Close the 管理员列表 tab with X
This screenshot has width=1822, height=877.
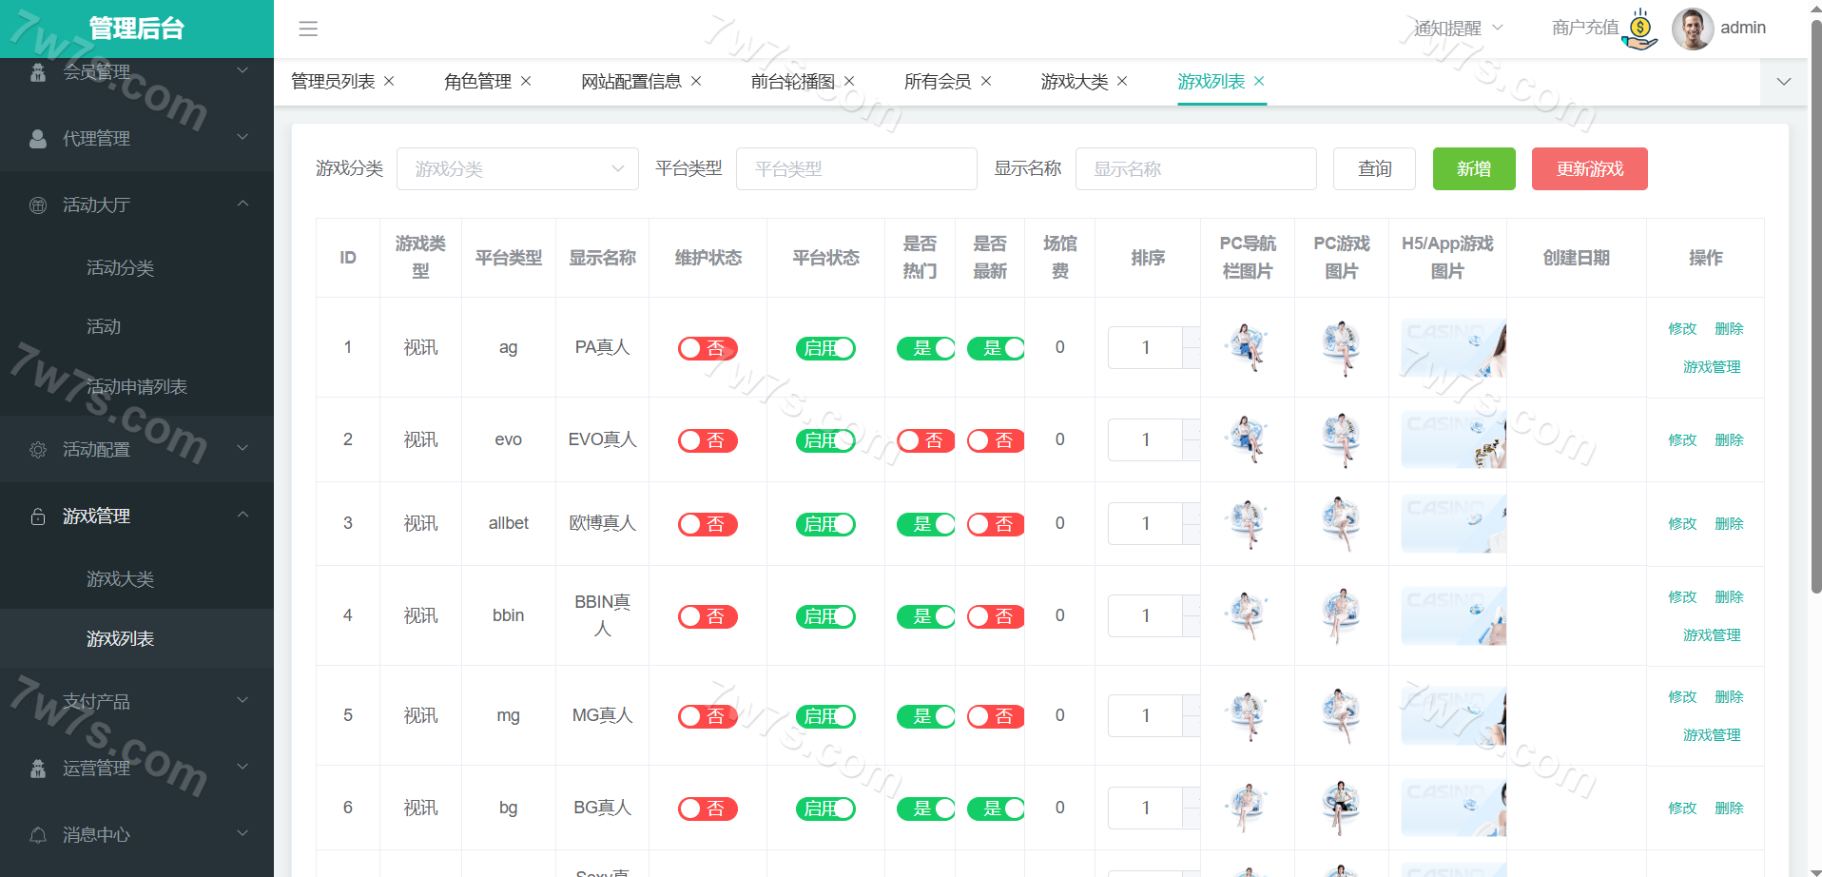coord(389,82)
